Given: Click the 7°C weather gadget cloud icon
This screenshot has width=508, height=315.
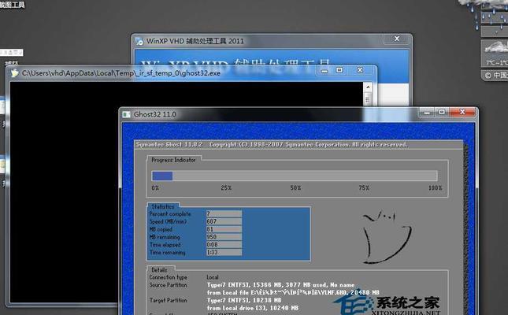Looking at the screenshot, I should pos(495,49).
